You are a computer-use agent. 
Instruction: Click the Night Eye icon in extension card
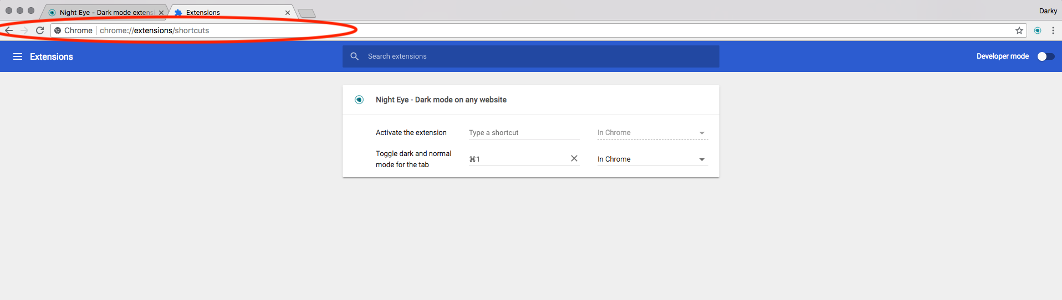point(359,100)
